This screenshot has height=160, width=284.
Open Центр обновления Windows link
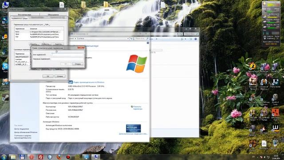(x=26, y=132)
